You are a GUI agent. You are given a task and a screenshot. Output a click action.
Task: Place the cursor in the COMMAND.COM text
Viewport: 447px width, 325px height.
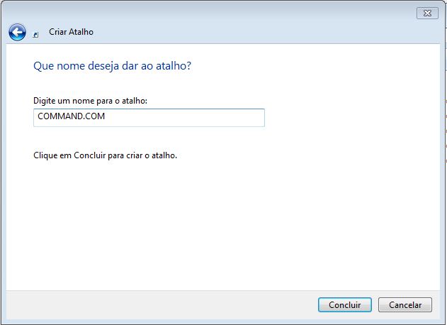tap(72, 116)
